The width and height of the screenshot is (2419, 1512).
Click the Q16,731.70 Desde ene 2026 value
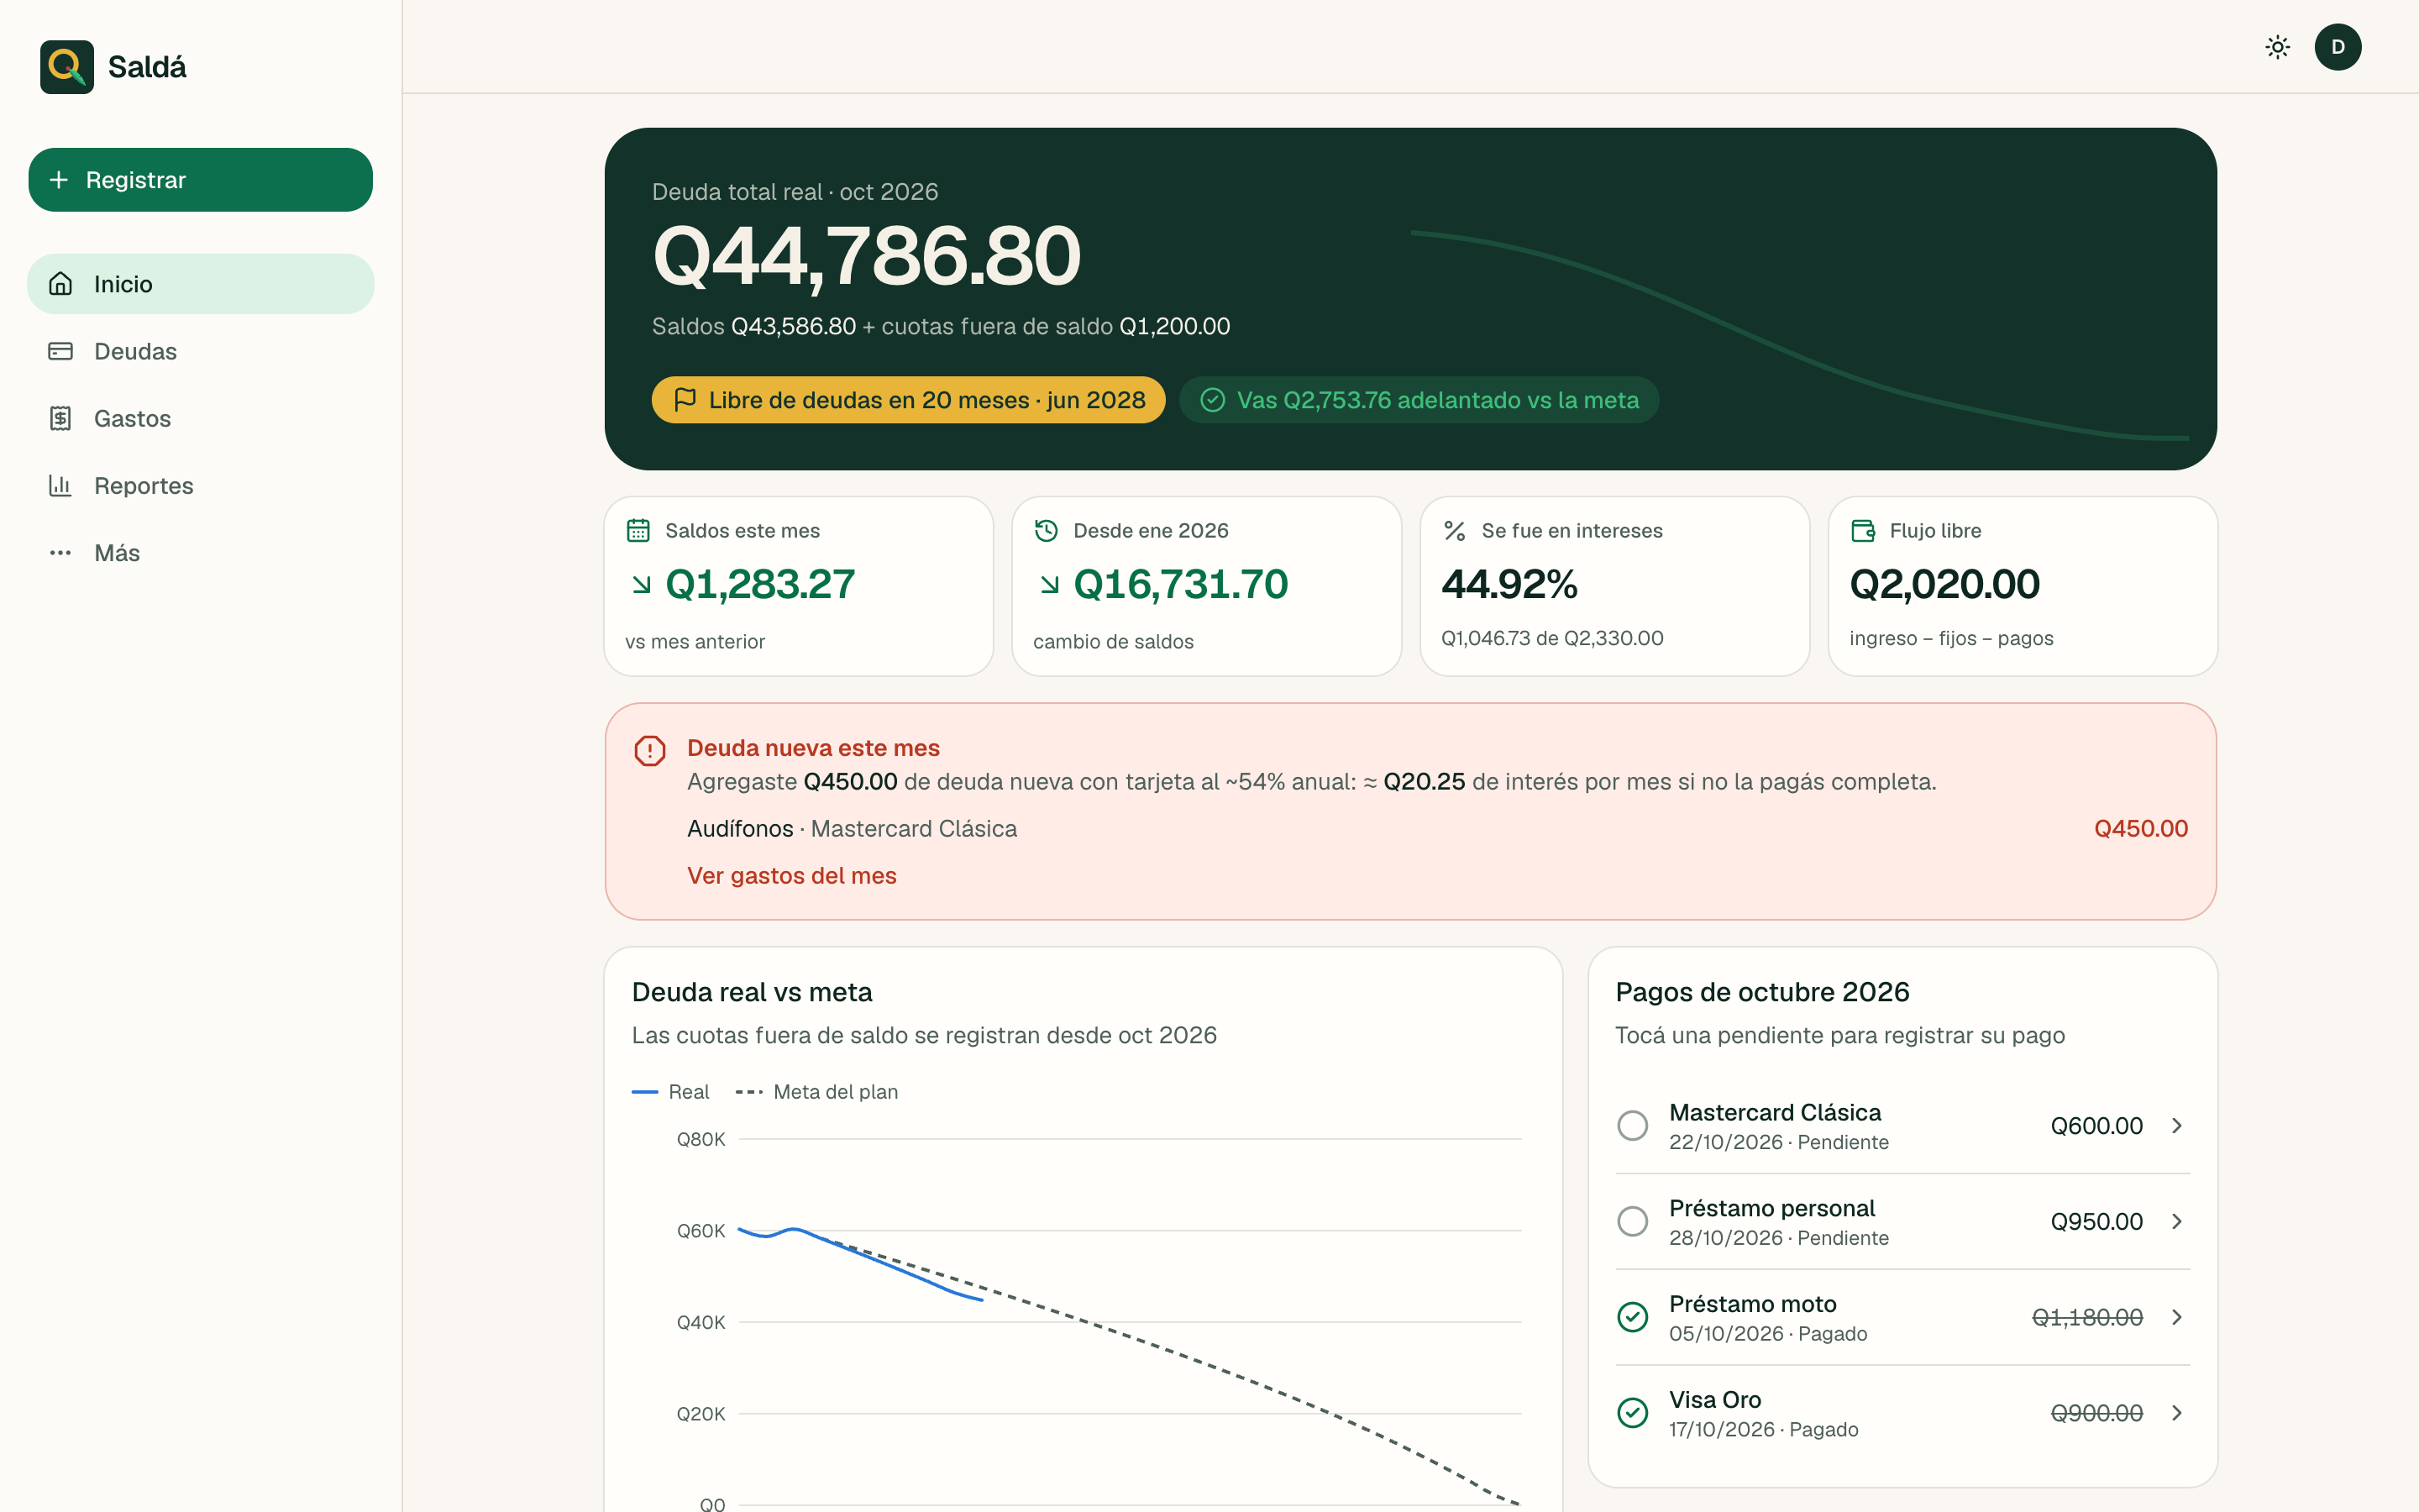coord(1179,585)
